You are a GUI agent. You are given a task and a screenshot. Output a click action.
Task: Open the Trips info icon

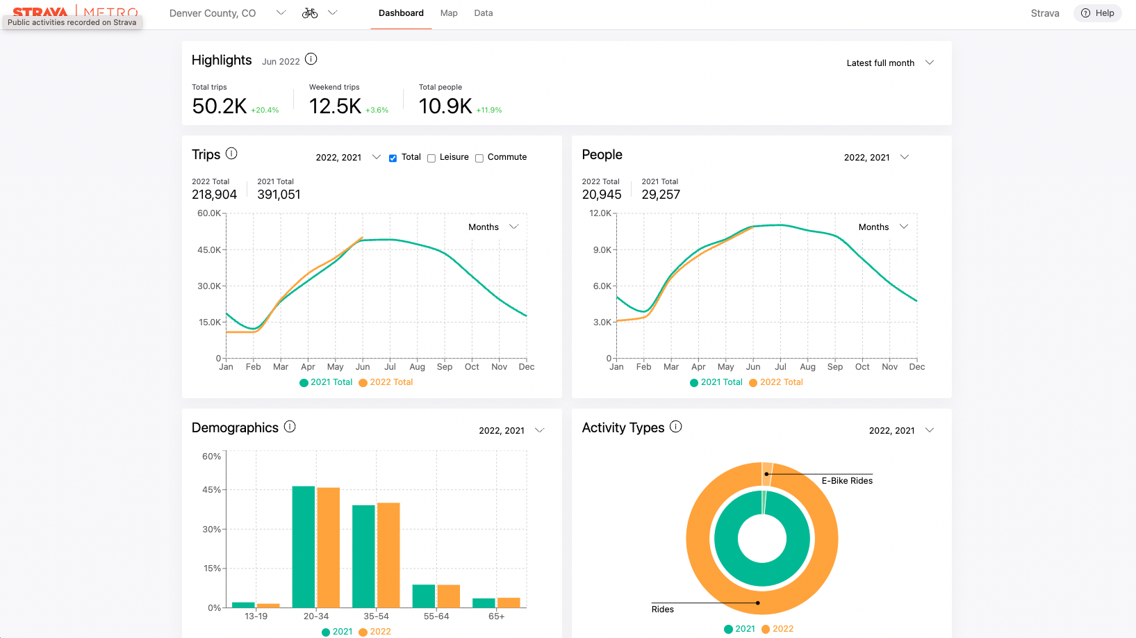(231, 153)
